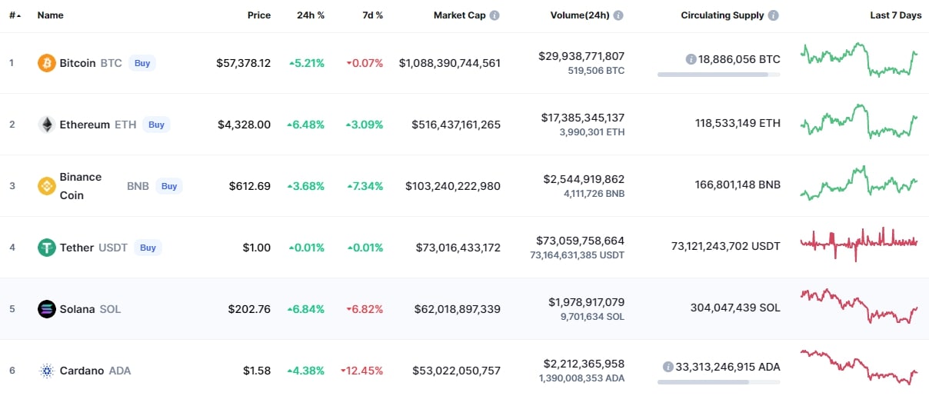The width and height of the screenshot is (929, 396).
Task: Open the Tether name link
Action: coord(77,248)
